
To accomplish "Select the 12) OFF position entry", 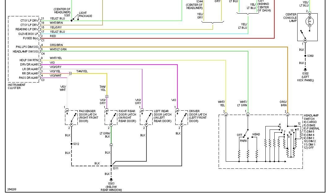I will point(309,148).
